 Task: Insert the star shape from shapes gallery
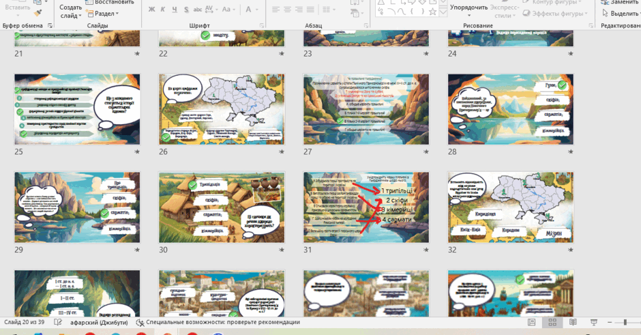[x=432, y=12]
